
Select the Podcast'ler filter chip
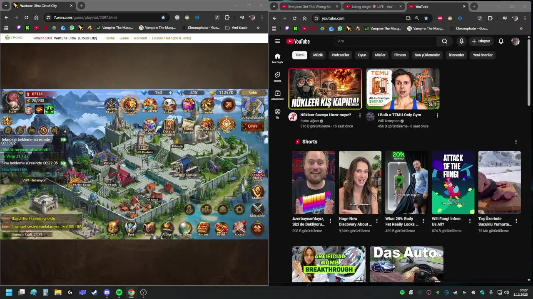click(x=340, y=55)
